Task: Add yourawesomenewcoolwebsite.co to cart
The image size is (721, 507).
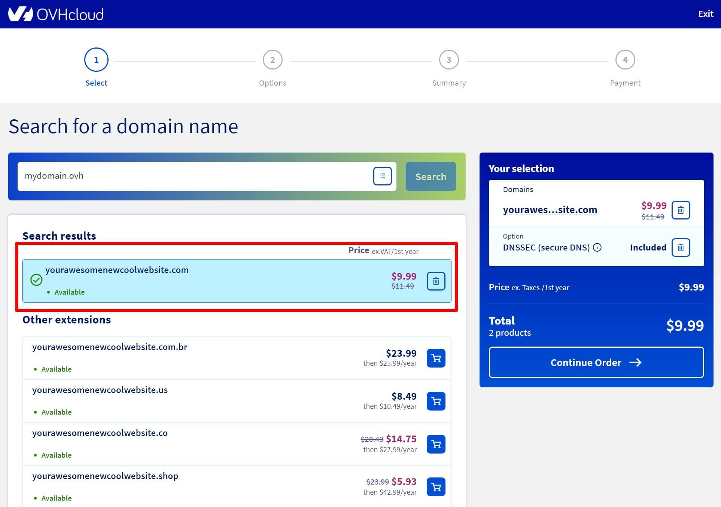Action: (435, 444)
